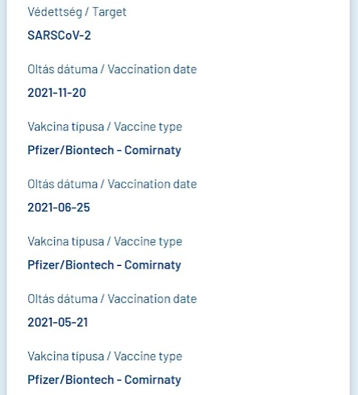Click 'Comirnaty' in the 2021-06-25 dose entry
Viewport: 358px width, 395px height.
pos(152,265)
